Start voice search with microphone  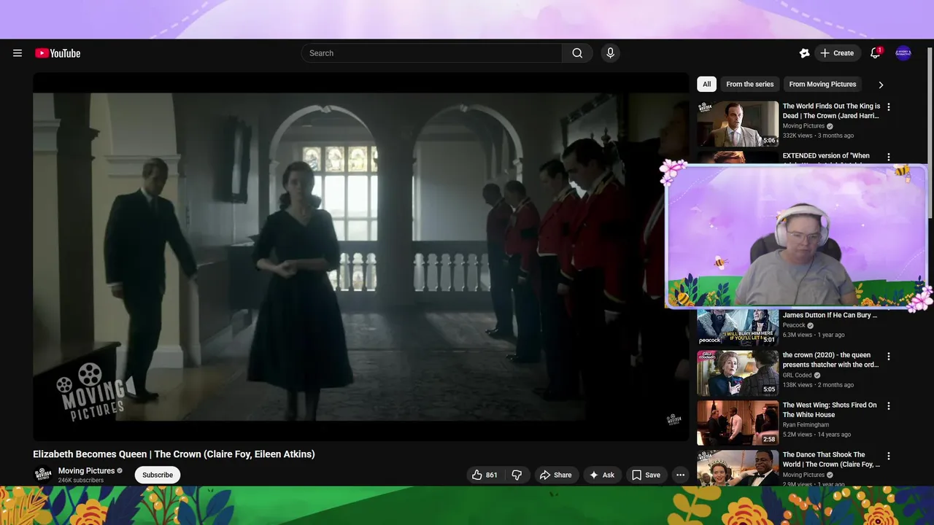[x=611, y=53]
